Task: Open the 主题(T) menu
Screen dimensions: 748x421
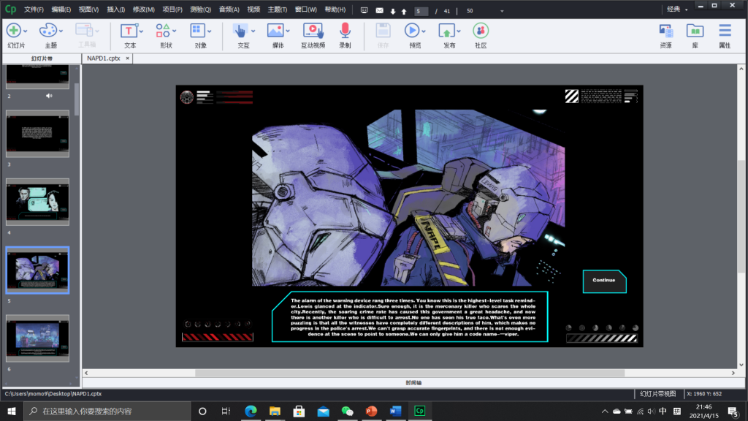Action: [x=277, y=10]
